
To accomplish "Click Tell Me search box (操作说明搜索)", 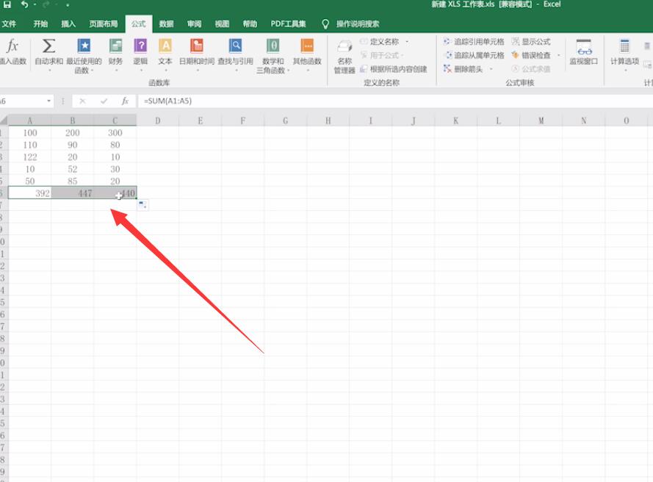I will 358,24.
